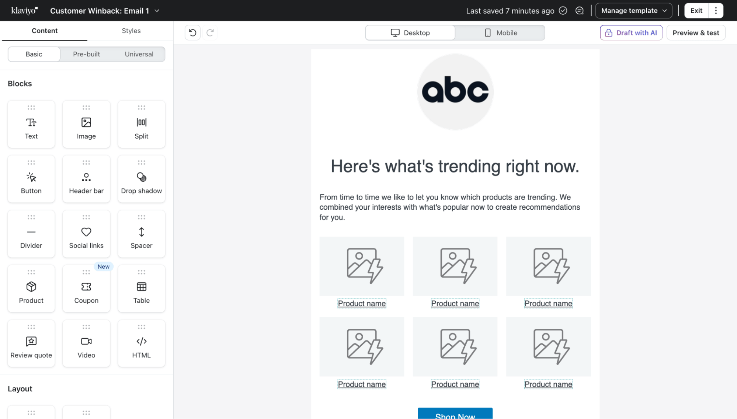This screenshot has width=737, height=419.
Task: Select the trending headline text block
Action: [455, 166]
